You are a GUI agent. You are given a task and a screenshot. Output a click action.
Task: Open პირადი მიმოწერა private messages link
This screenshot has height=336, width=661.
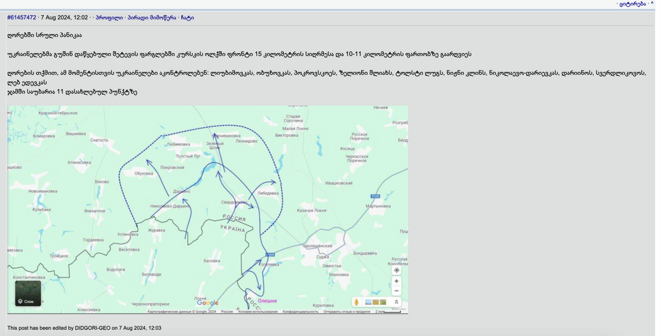pos(152,17)
